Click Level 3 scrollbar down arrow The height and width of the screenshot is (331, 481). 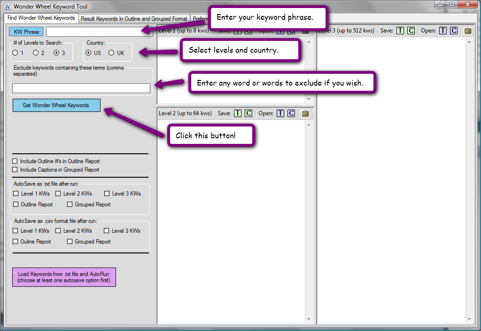[469, 319]
